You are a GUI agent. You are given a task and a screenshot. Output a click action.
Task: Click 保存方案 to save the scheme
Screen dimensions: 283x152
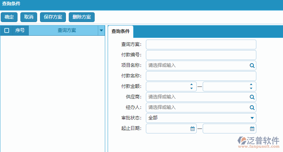[53, 17]
